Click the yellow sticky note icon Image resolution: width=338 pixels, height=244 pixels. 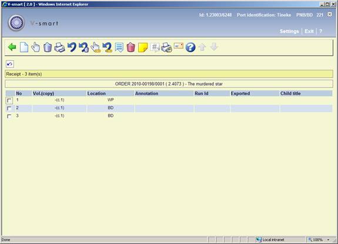click(142, 48)
